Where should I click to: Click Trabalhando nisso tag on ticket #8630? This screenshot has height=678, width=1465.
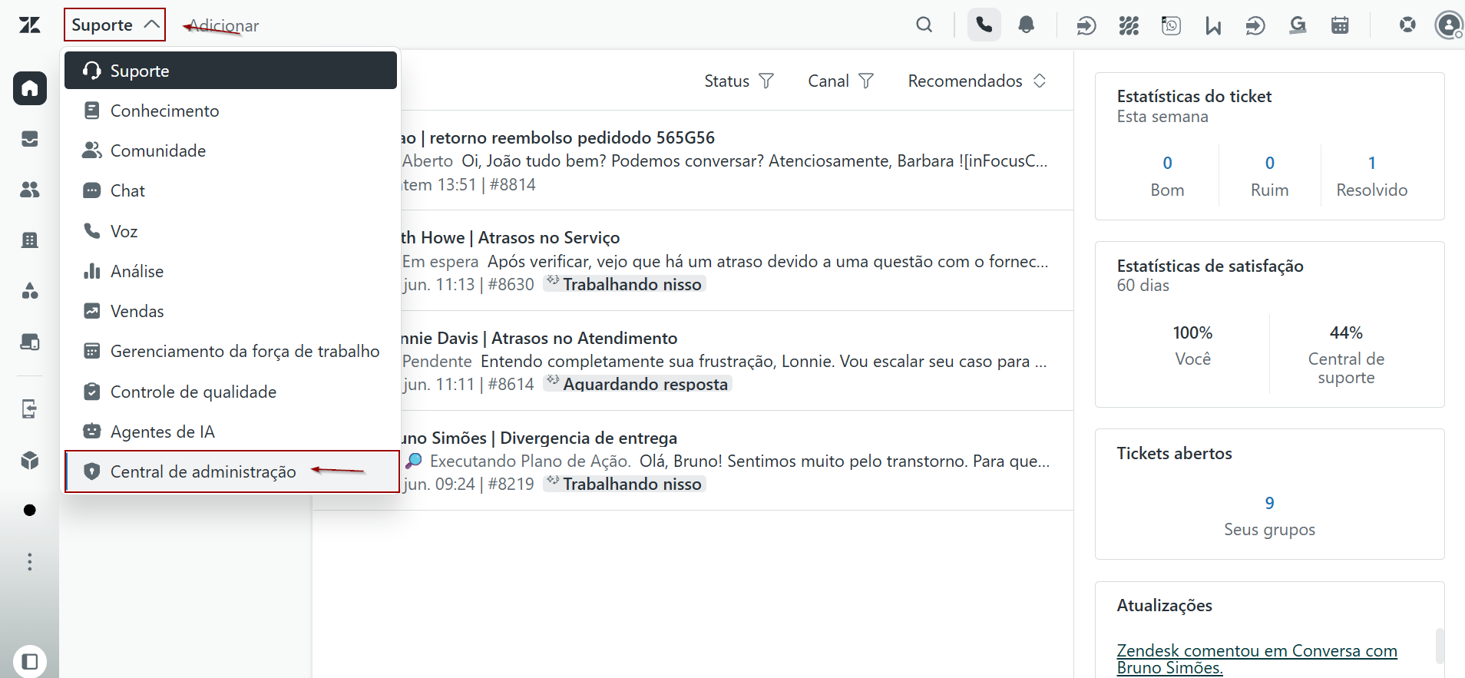click(x=624, y=284)
